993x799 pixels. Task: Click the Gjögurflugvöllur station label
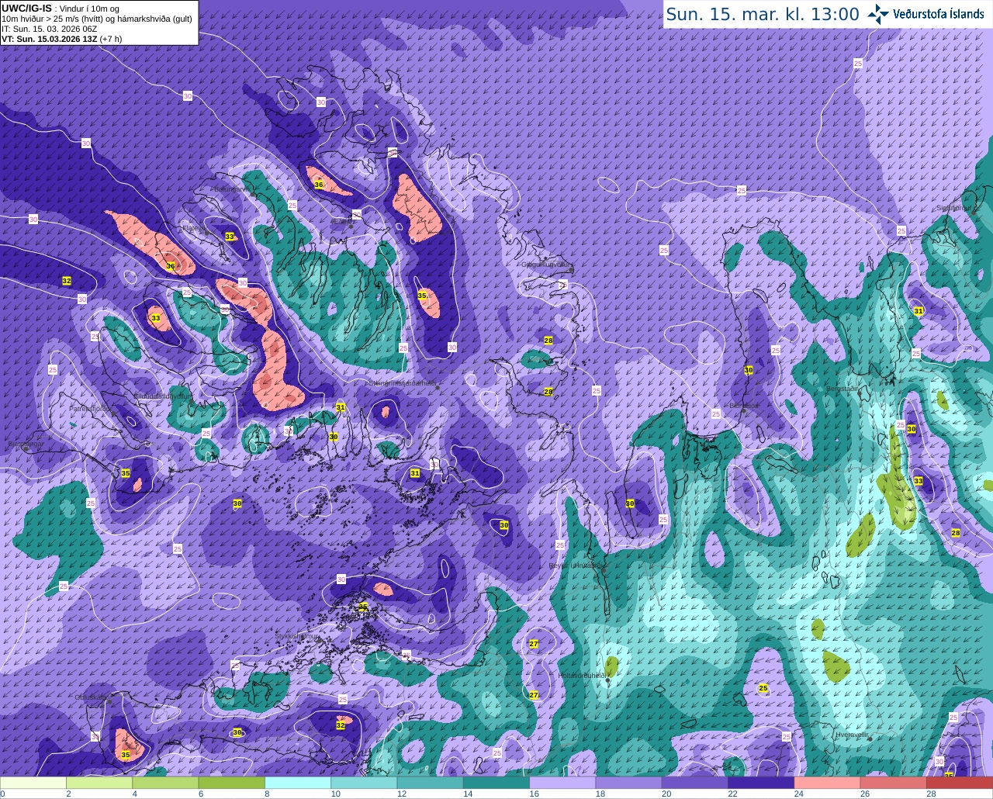click(x=548, y=265)
